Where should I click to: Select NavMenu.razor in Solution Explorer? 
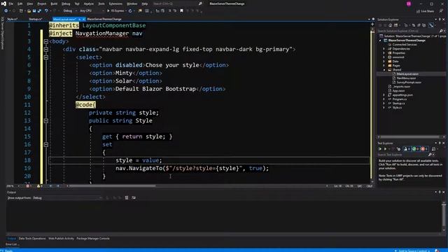[406, 78]
